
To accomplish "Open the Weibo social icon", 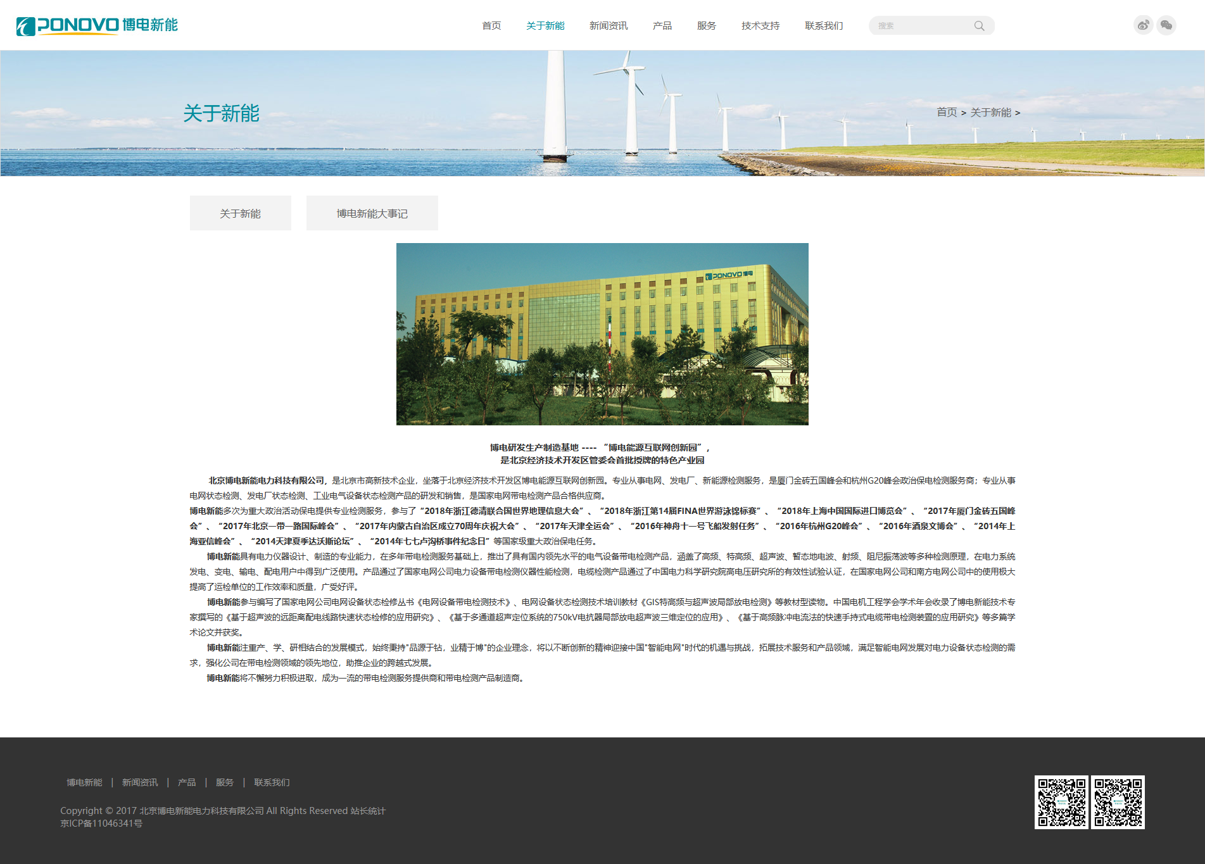I will (x=1143, y=25).
